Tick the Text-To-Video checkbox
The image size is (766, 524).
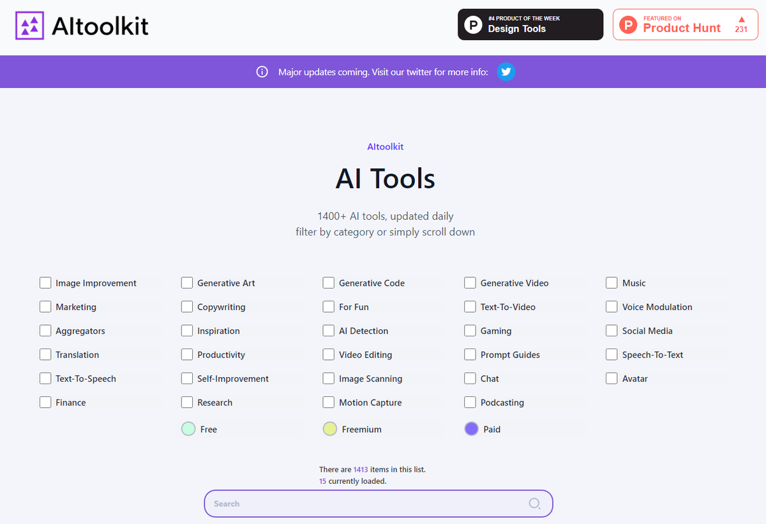point(470,307)
